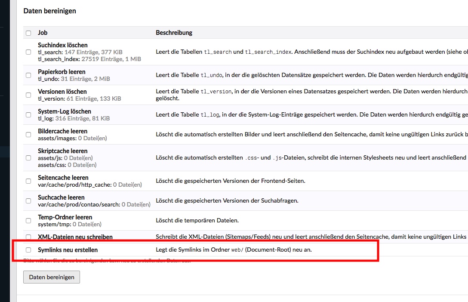The width and height of the screenshot is (468, 302).
Task: Click the Suchindex löschen job title
Action: (x=63, y=45)
